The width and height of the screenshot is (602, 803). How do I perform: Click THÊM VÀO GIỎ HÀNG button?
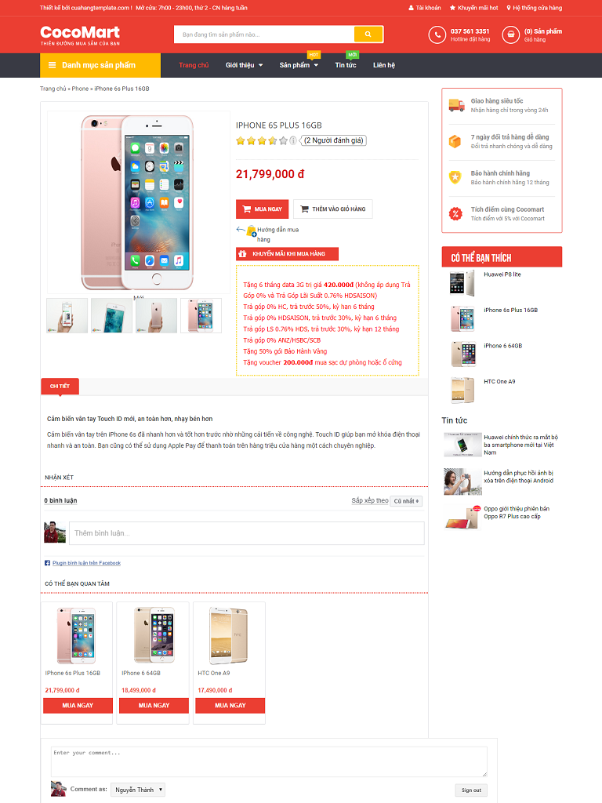332,209
